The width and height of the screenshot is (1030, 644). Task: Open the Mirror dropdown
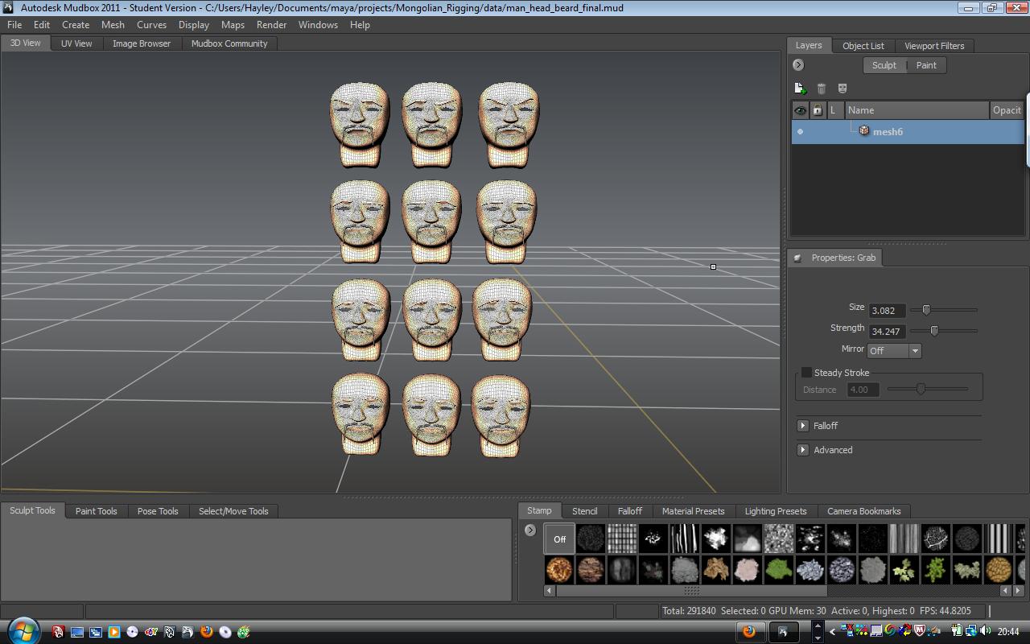pos(894,350)
